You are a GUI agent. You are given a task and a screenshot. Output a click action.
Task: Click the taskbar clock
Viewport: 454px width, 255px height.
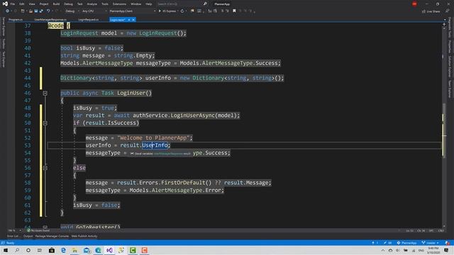point(433,250)
